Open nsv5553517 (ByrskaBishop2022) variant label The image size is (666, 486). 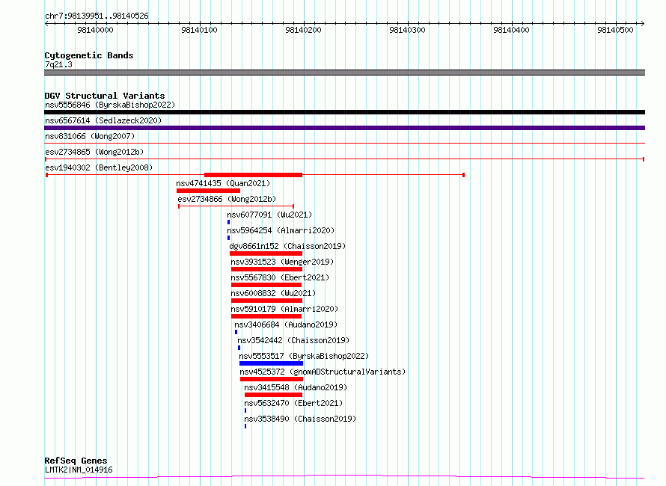pyautogui.click(x=304, y=356)
